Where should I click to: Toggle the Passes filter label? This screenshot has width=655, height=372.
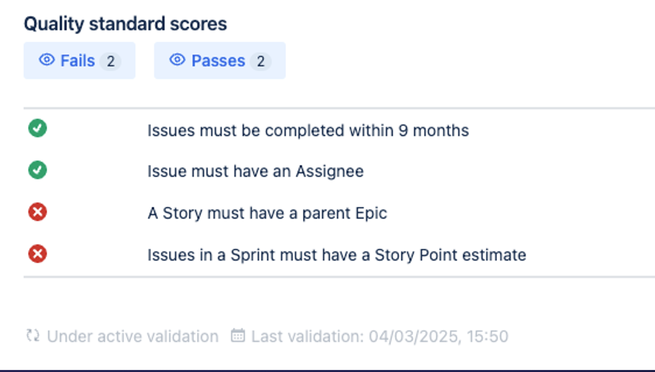tap(218, 61)
